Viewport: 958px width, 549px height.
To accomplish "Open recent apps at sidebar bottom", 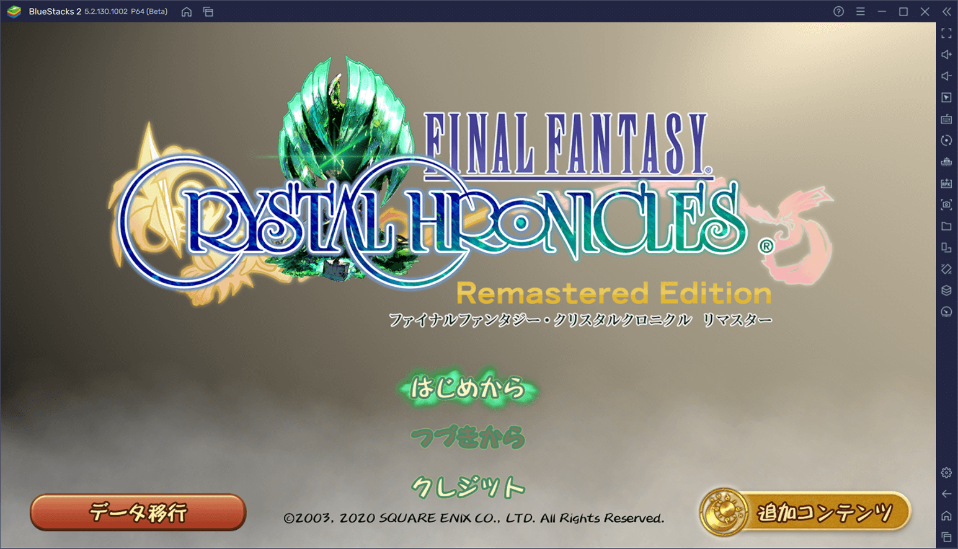I will [946, 537].
